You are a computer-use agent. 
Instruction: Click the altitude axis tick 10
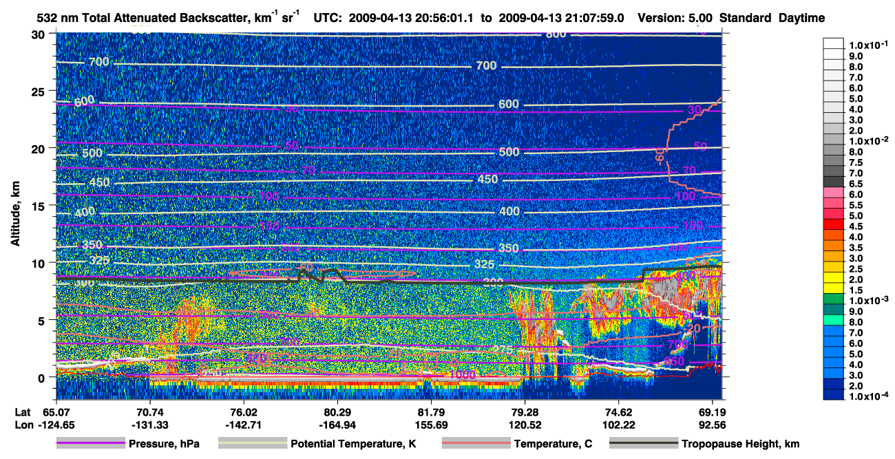(40, 262)
